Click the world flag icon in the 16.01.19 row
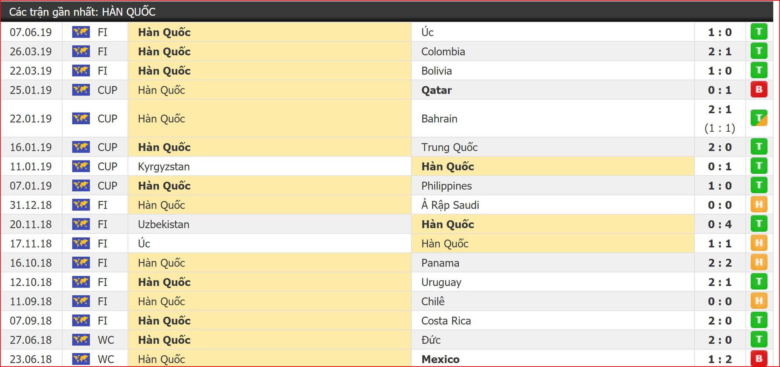 [81, 147]
